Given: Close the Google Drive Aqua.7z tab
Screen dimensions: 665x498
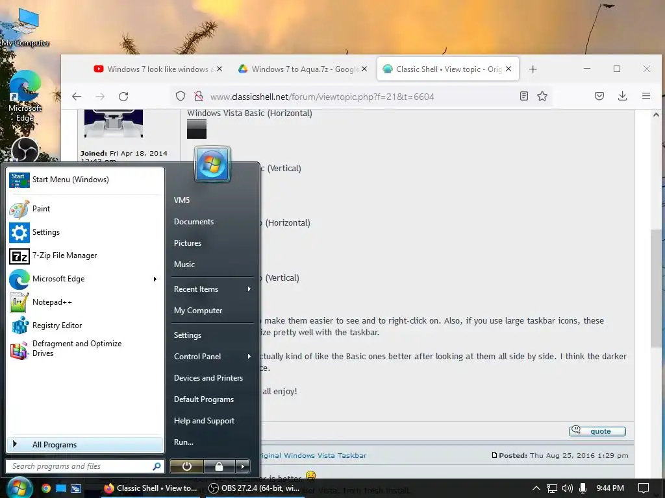Looking at the screenshot, I should (364, 69).
